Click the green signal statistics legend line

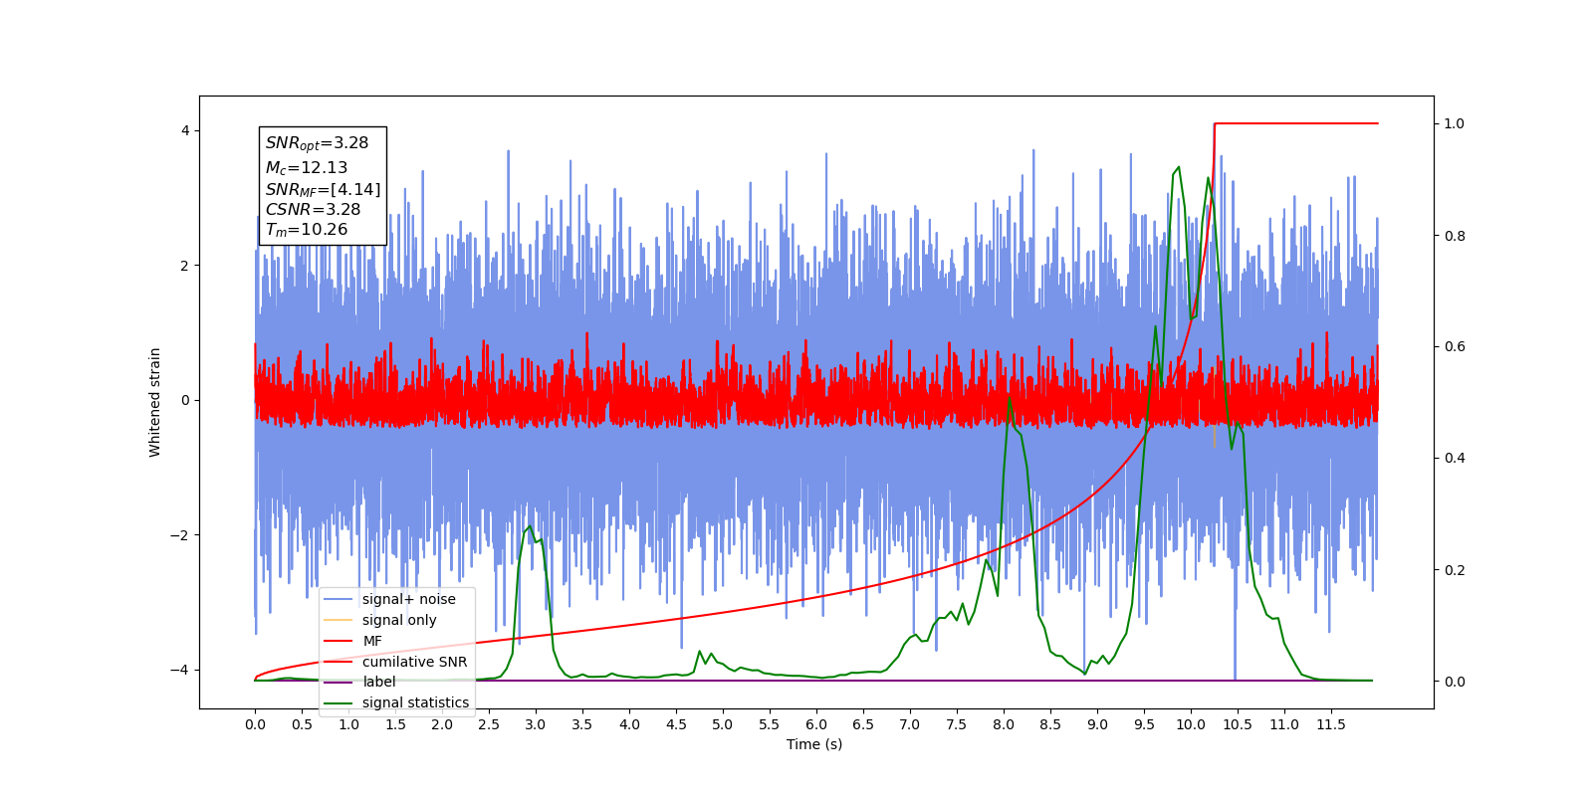(339, 703)
